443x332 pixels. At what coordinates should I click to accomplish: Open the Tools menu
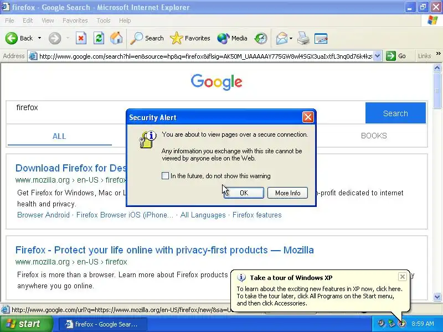click(104, 20)
